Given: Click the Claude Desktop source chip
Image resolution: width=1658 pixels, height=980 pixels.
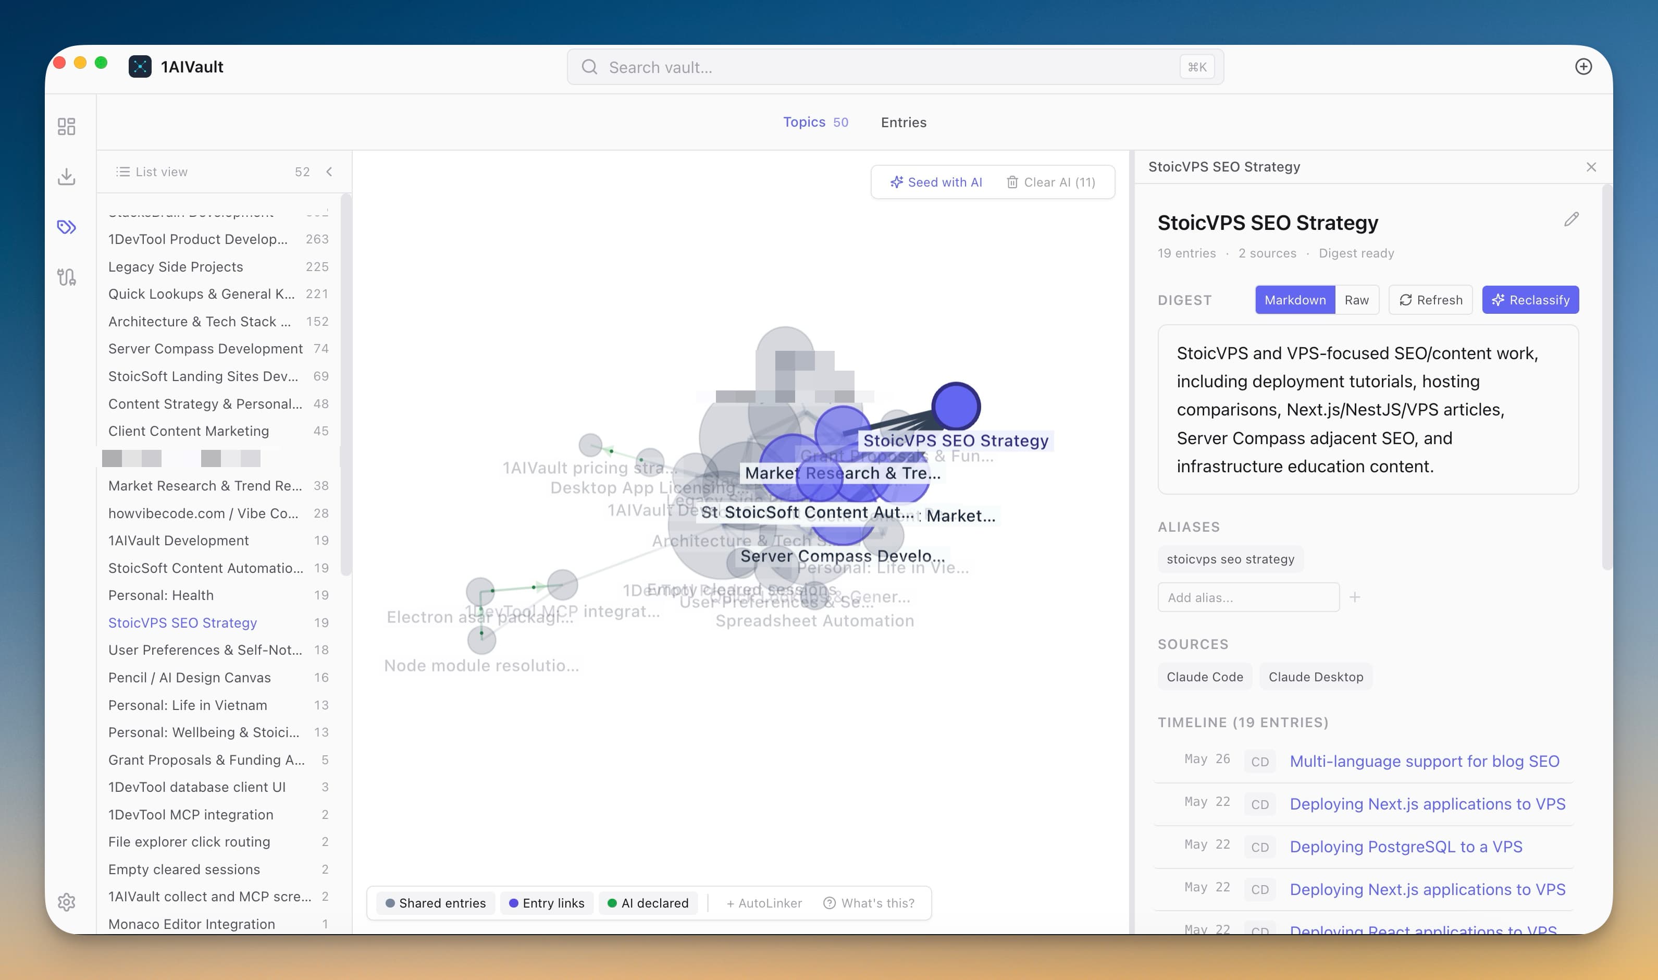Looking at the screenshot, I should [1316, 677].
